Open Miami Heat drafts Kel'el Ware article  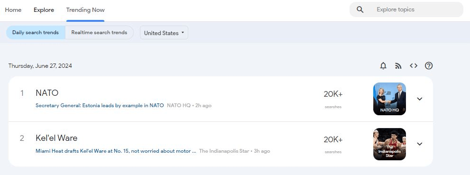click(x=116, y=151)
